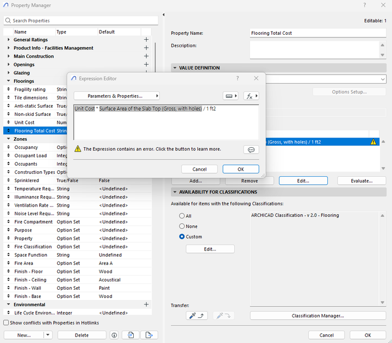The image size is (392, 343).
Task: Click the export properties icon button
Action: [x=149, y=335]
